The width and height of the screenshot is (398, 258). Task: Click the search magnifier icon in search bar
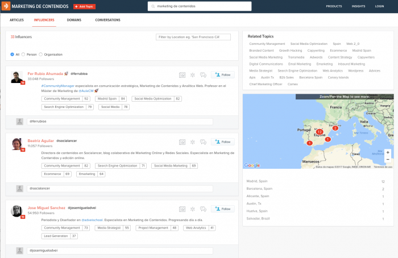pos(152,6)
